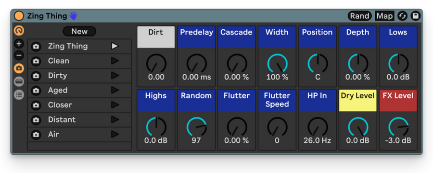
Task: Save the preset with the disk icon
Action: [415, 16]
